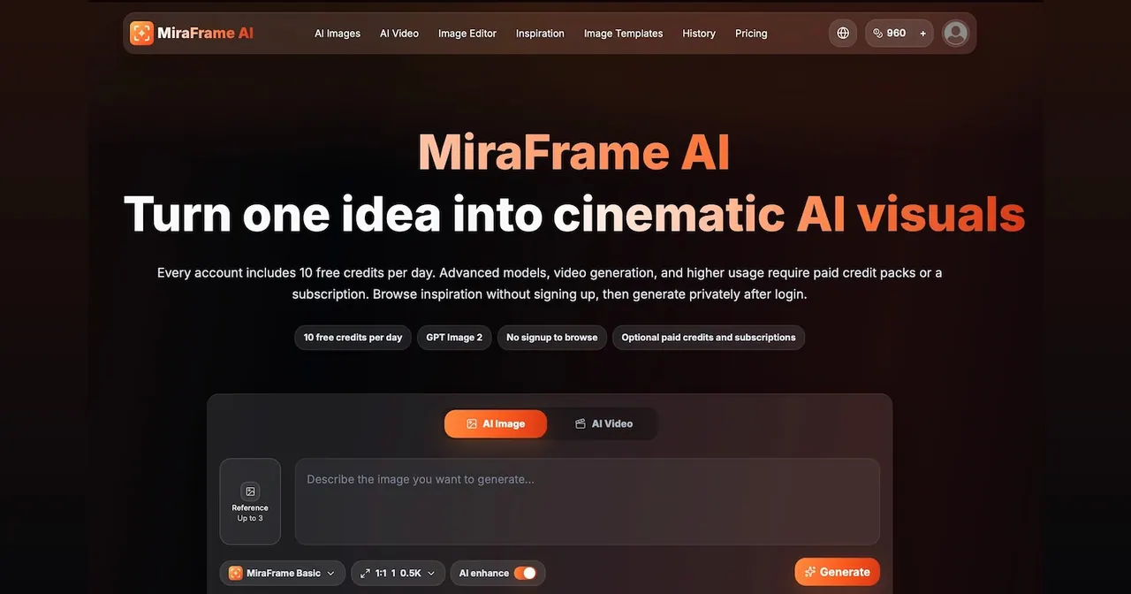Open the language globe selector
Screen dimensions: 1131x594
tap(843, 33)
